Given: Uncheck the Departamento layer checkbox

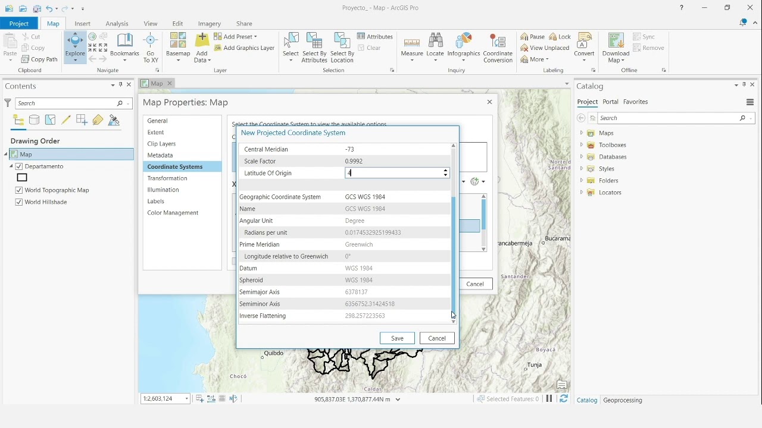Looking at the screenshot, I should pos(19,166).
